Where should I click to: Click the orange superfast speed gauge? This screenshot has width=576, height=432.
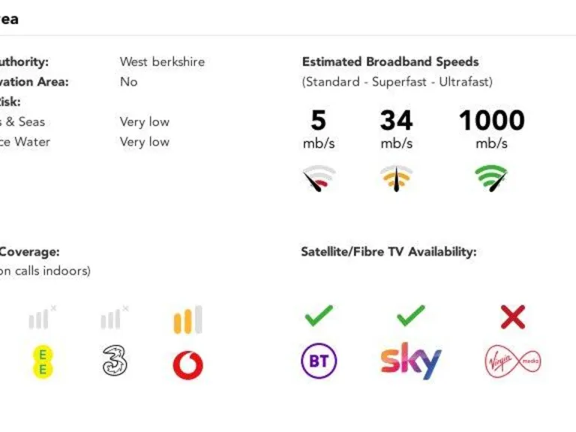tap(396, 178)
